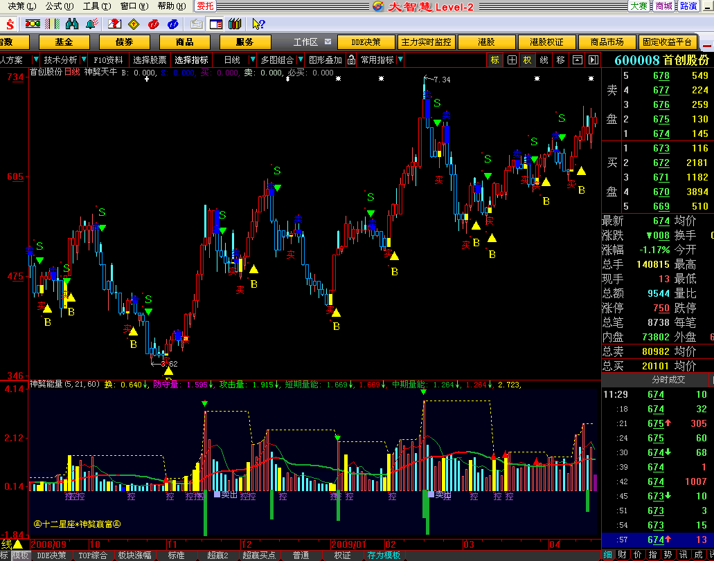The width and height of the screenshot is (714, 561).
Task: Click the crosshair grid icon
Action: [512, 60]
